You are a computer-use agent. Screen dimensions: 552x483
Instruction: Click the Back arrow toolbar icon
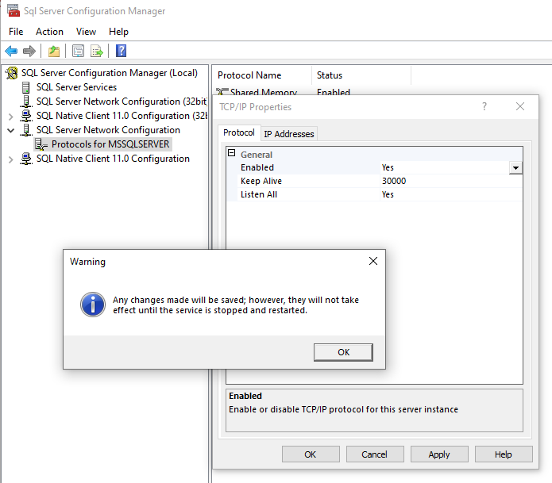(11, 52)
